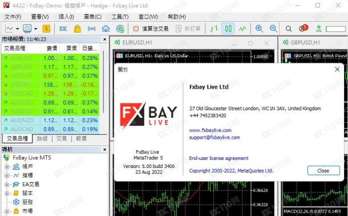348x216 pixels.
Task: Click the support@fxbaylive.com email link
Action: point(215,138)
